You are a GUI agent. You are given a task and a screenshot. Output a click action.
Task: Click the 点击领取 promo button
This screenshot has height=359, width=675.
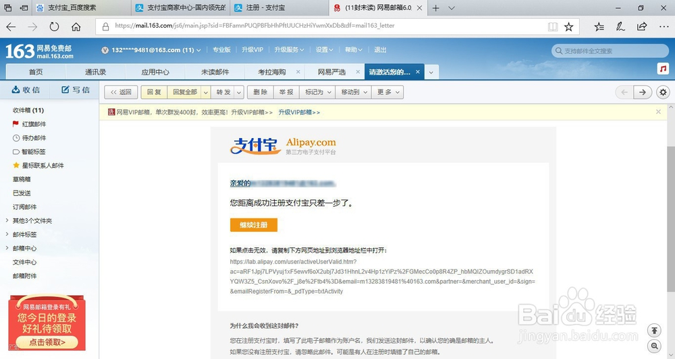(x=47, y=342)
